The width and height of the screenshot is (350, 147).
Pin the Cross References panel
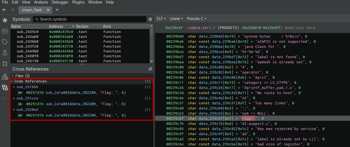[150, 69]
